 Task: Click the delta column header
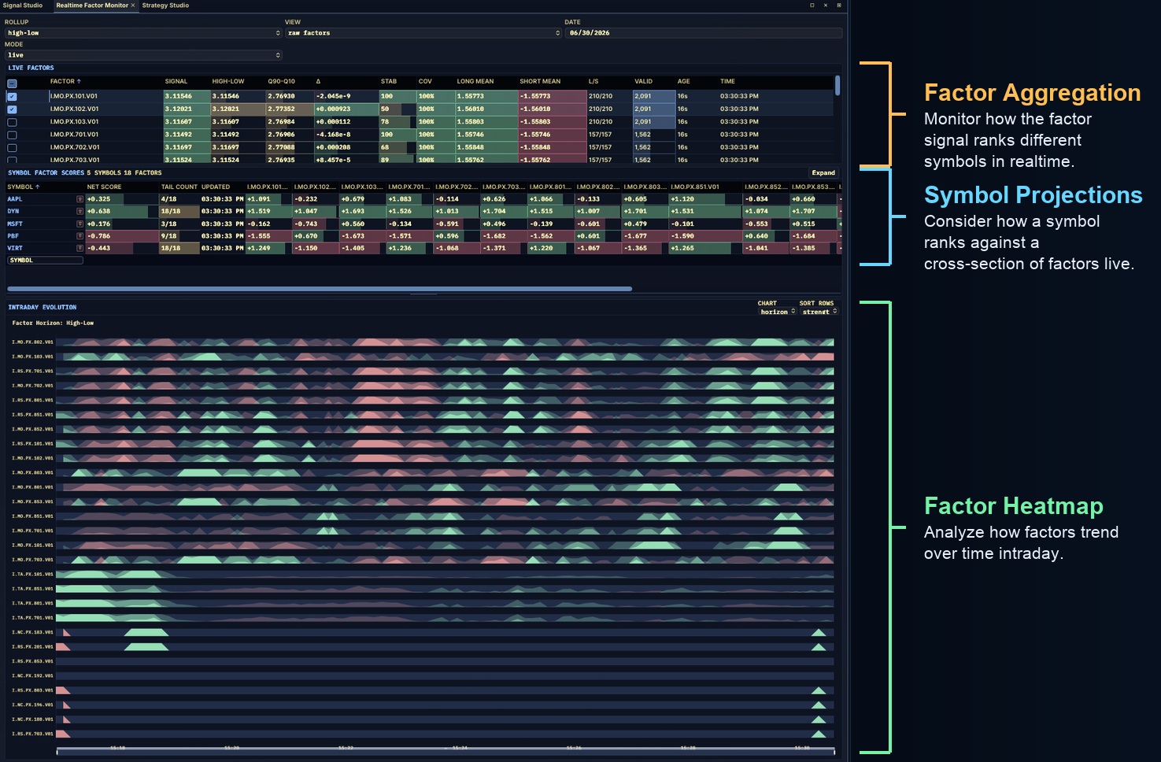point(318,81)
